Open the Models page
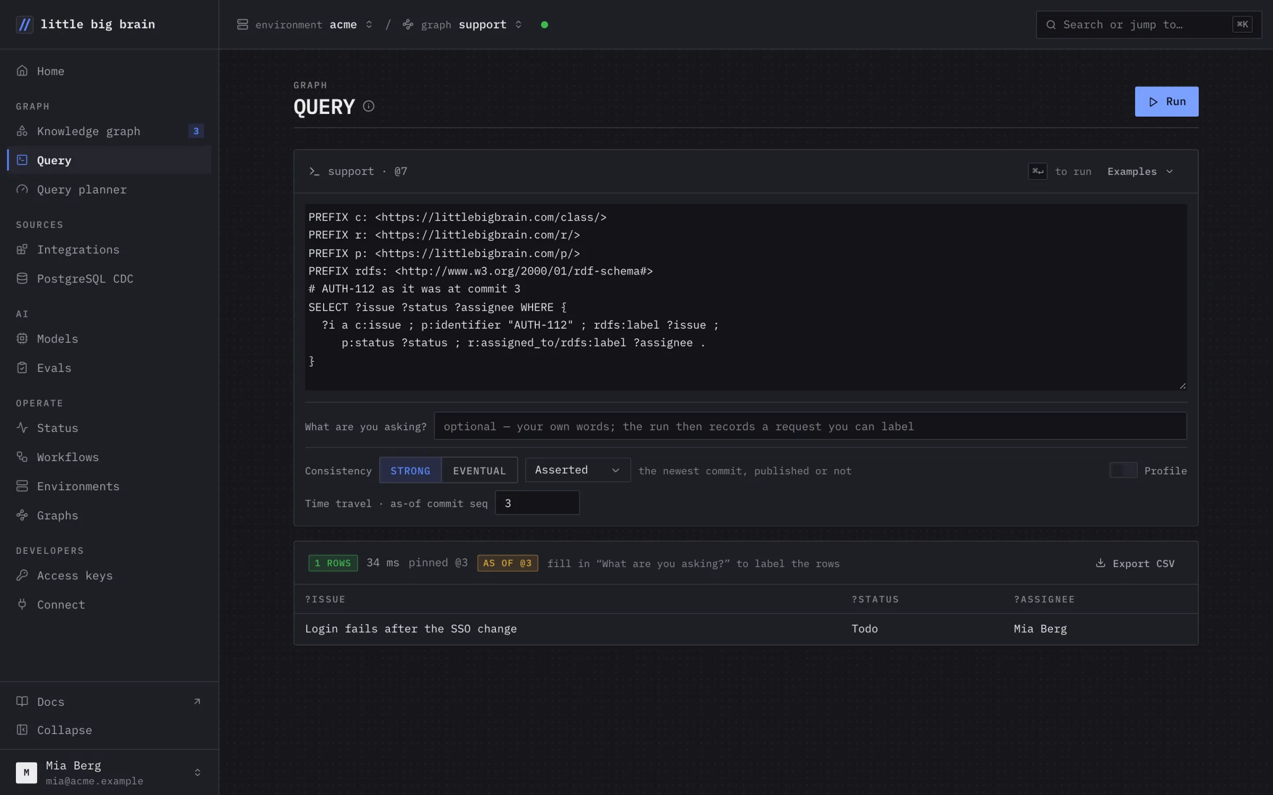1273x795 pixels. (109, 338)
